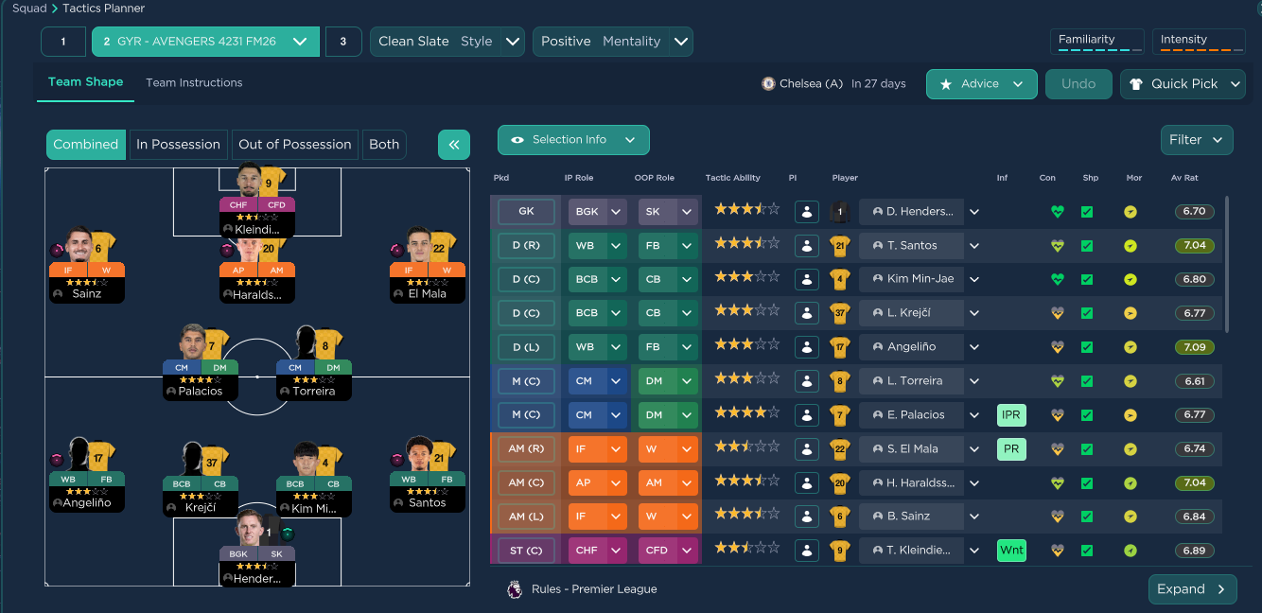
Task: Click the Premier League logo beside Rules
Action: pyautogui.click(x=515, y=589)
